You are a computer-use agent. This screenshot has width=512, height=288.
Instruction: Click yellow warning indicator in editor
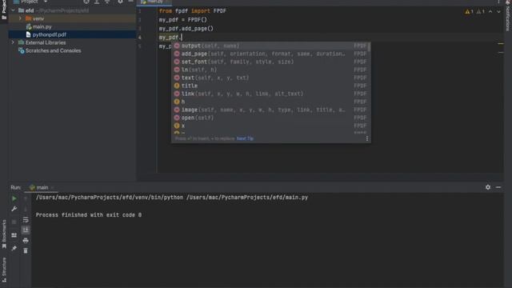tap(469, 11)
